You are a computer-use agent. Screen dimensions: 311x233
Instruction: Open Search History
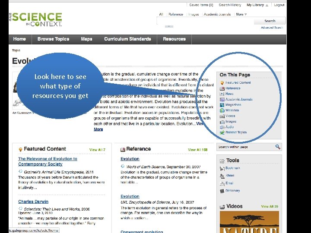230,5
